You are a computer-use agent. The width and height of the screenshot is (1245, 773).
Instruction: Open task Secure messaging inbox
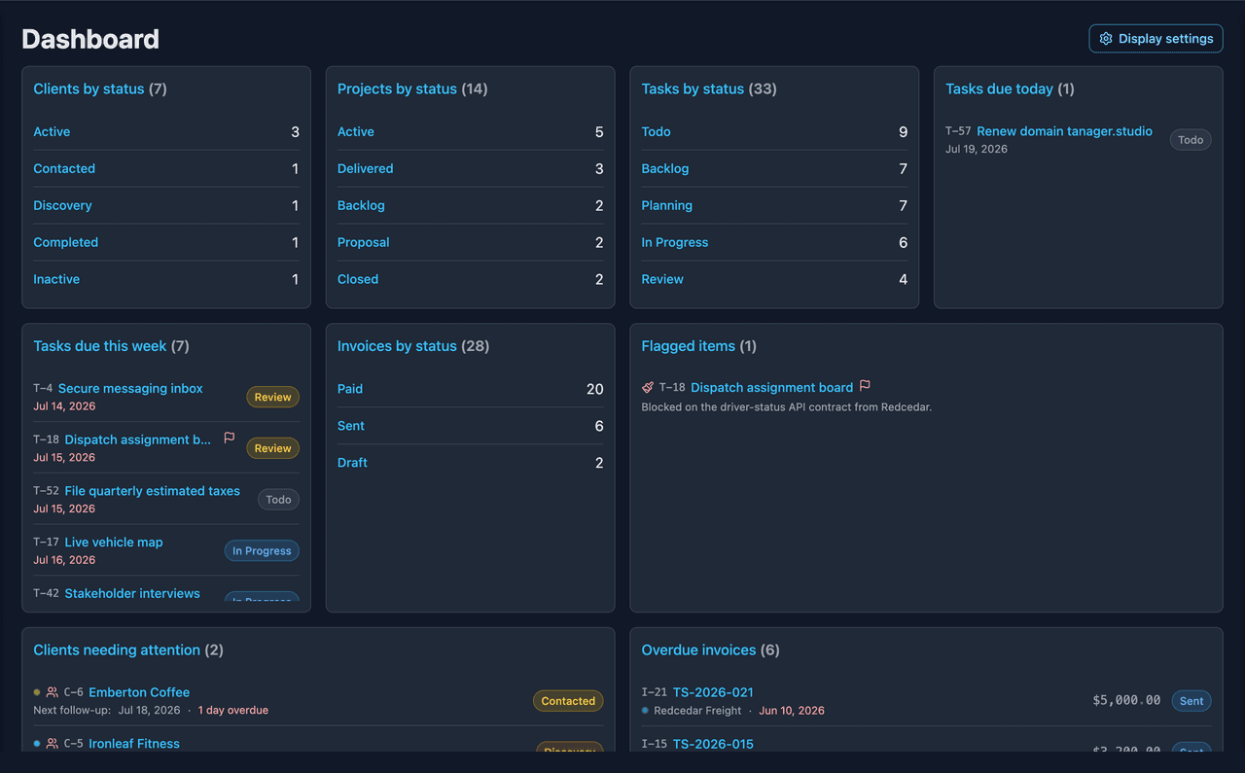(130, 388)
